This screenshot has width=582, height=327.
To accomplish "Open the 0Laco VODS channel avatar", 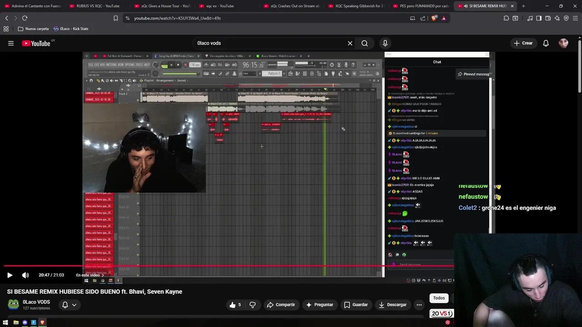I will click(x=14, y=304).
